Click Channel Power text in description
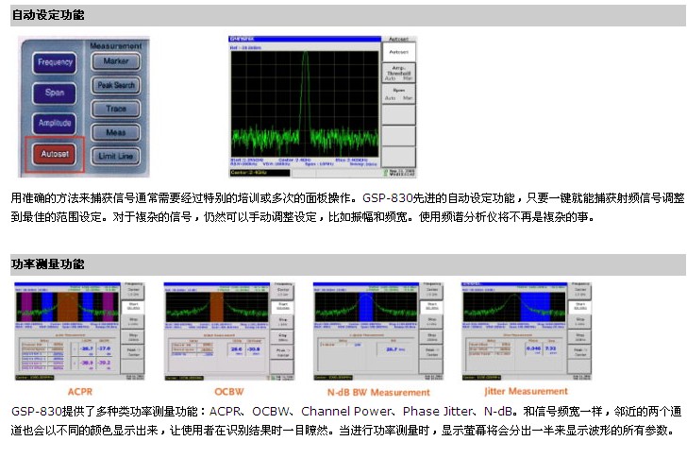This screenshot has height=458, width=687. point(346,412)
